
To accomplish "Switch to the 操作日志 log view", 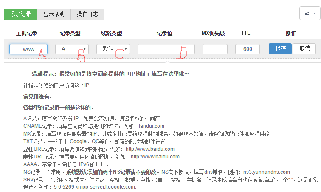I will [x=87, y=14].
